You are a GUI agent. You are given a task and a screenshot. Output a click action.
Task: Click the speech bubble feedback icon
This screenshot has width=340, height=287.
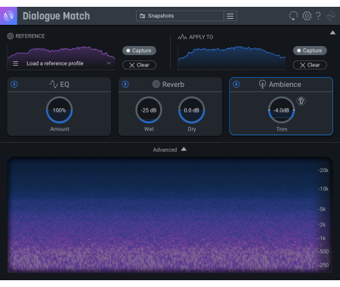click(x=293, y=16)
